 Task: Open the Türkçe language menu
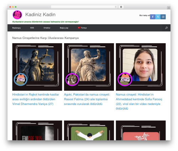coord(82,28)
